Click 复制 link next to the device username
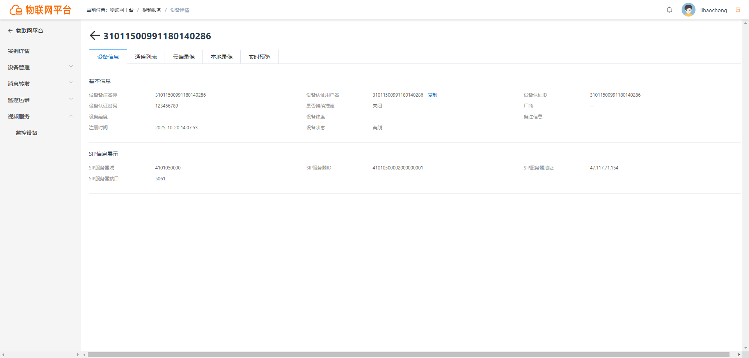 point(433,95)
